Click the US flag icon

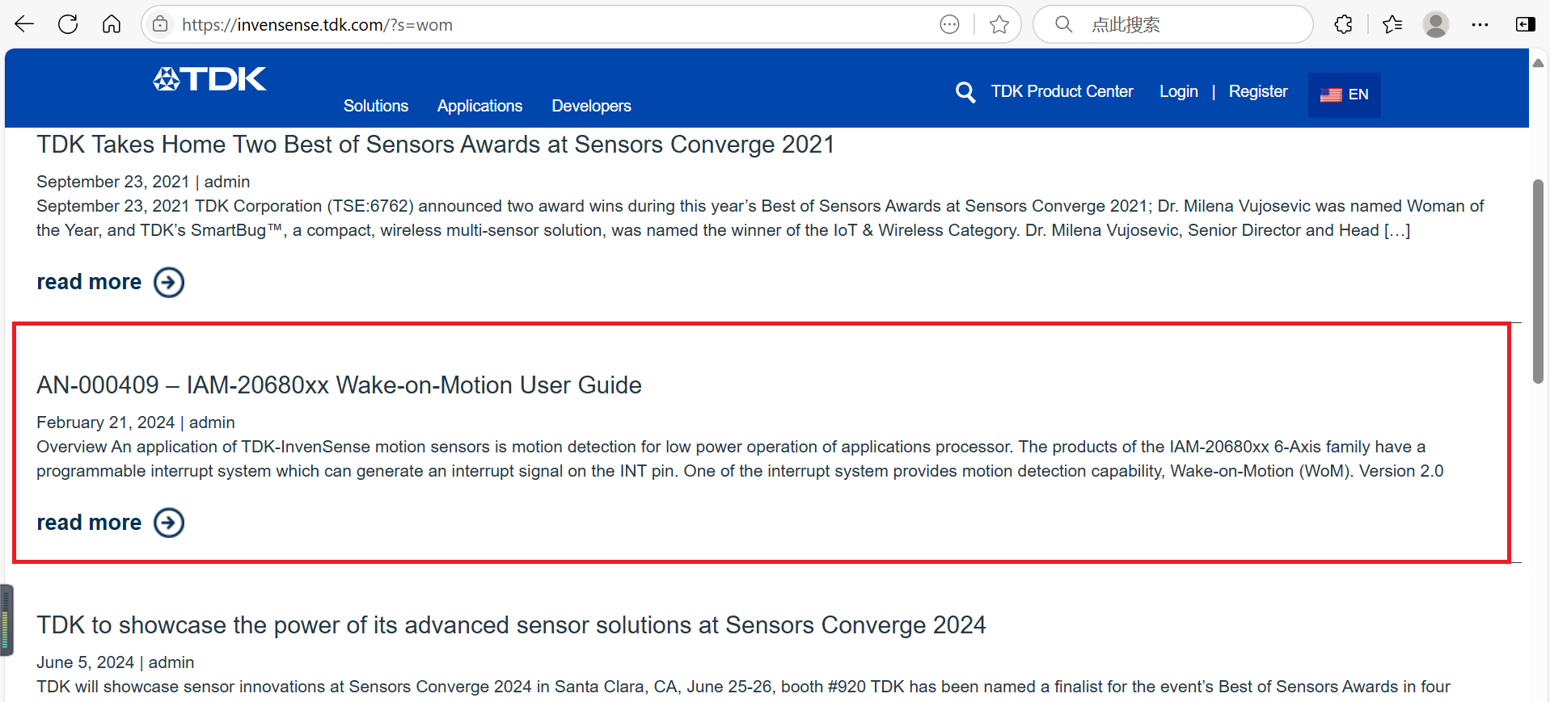(1331, 95)
